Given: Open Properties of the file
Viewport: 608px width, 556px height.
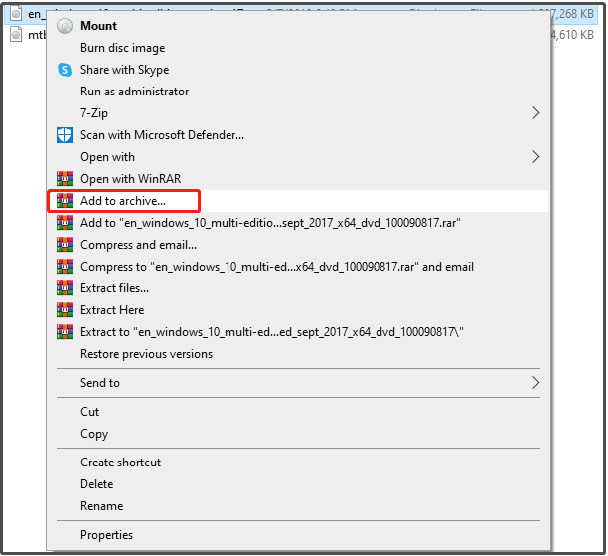Looking at the screenshot, I should (x=106, y=535).
